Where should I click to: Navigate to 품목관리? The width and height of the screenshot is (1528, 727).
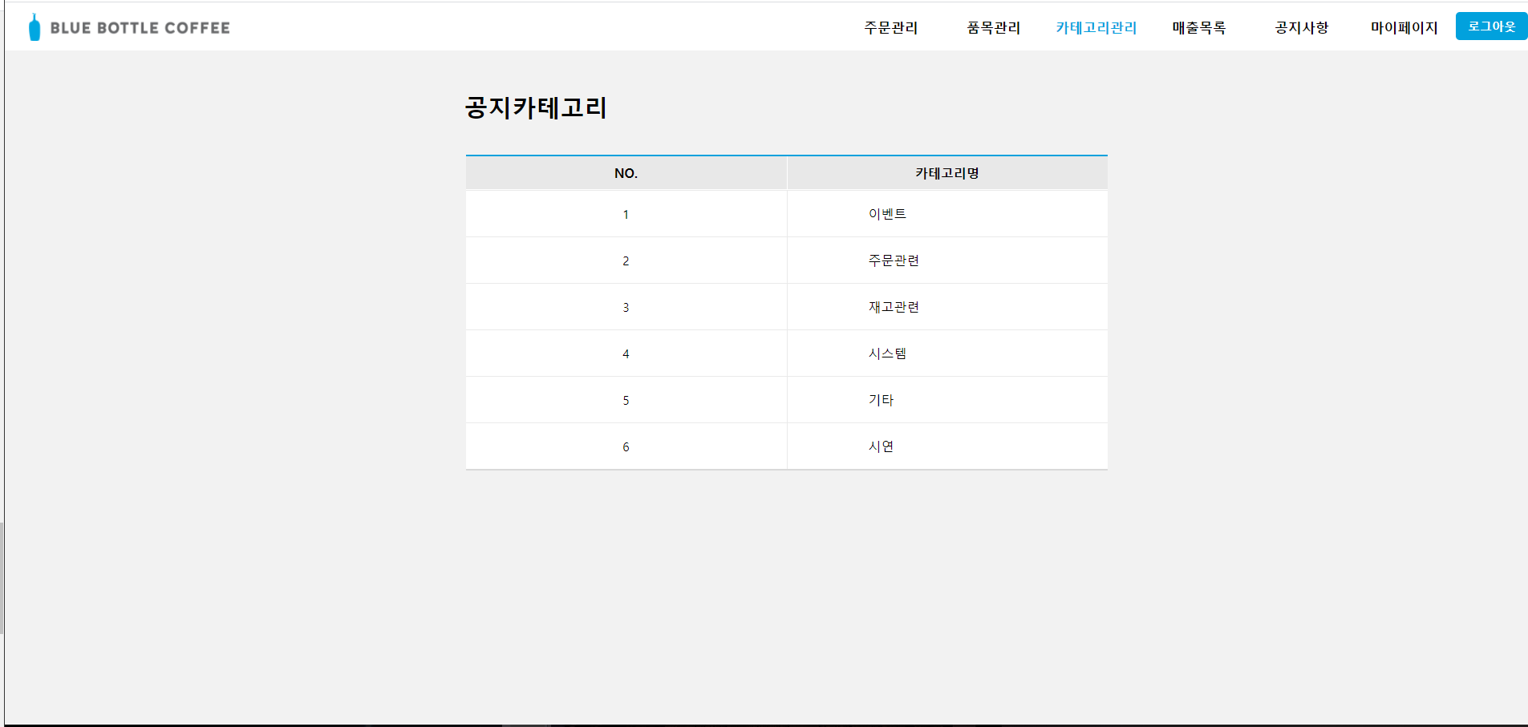pos(993,26)
